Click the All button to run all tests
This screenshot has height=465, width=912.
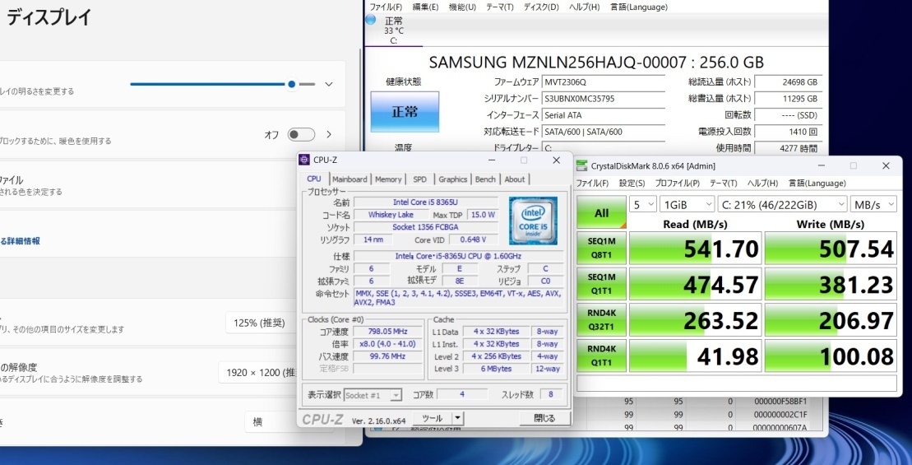pos(602,213)
